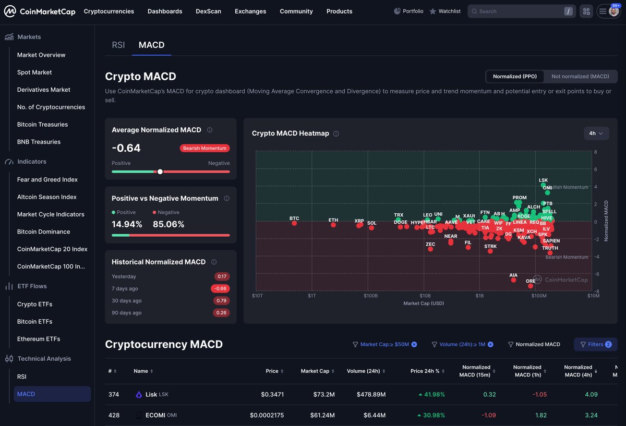Open Products top menu

coord(339,11)
